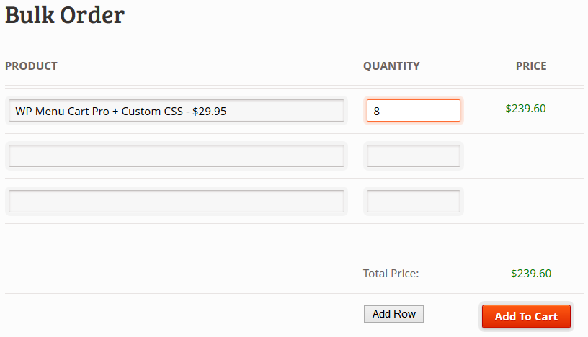This screenshot has height=337, width=588.
Task: Click the empty price cell in second row
Action: [526, 156]
